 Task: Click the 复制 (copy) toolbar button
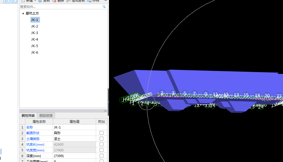coord(44,1)
